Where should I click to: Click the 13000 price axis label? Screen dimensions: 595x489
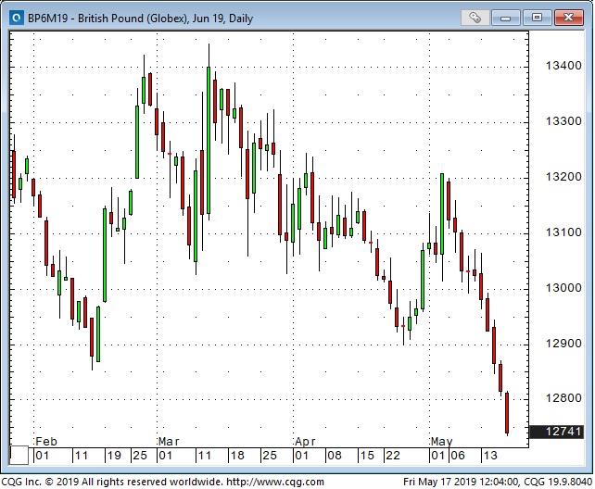(x=563, y=288)
